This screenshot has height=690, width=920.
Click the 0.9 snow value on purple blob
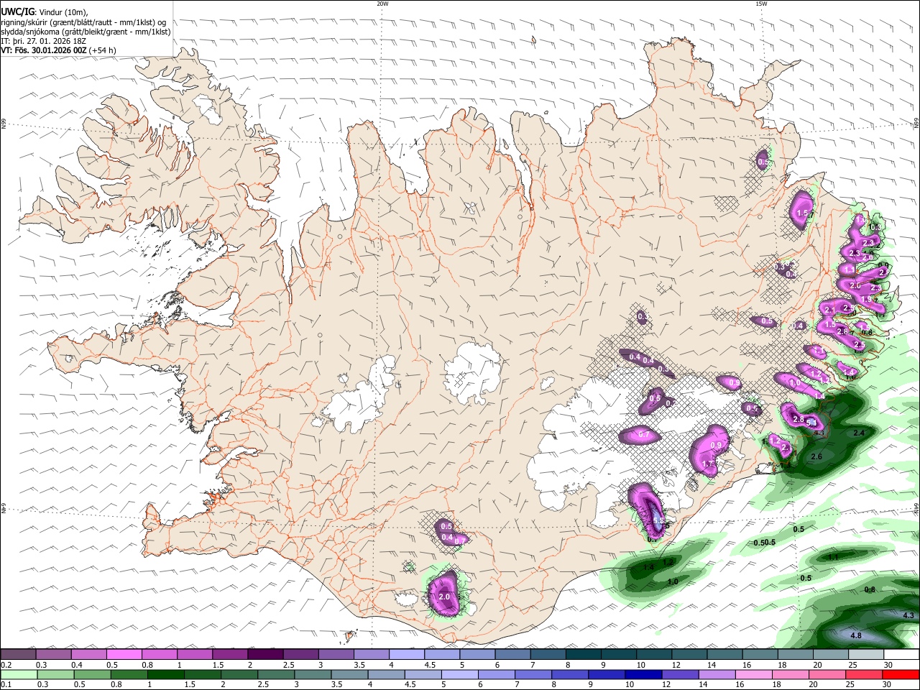click(715, 445)
